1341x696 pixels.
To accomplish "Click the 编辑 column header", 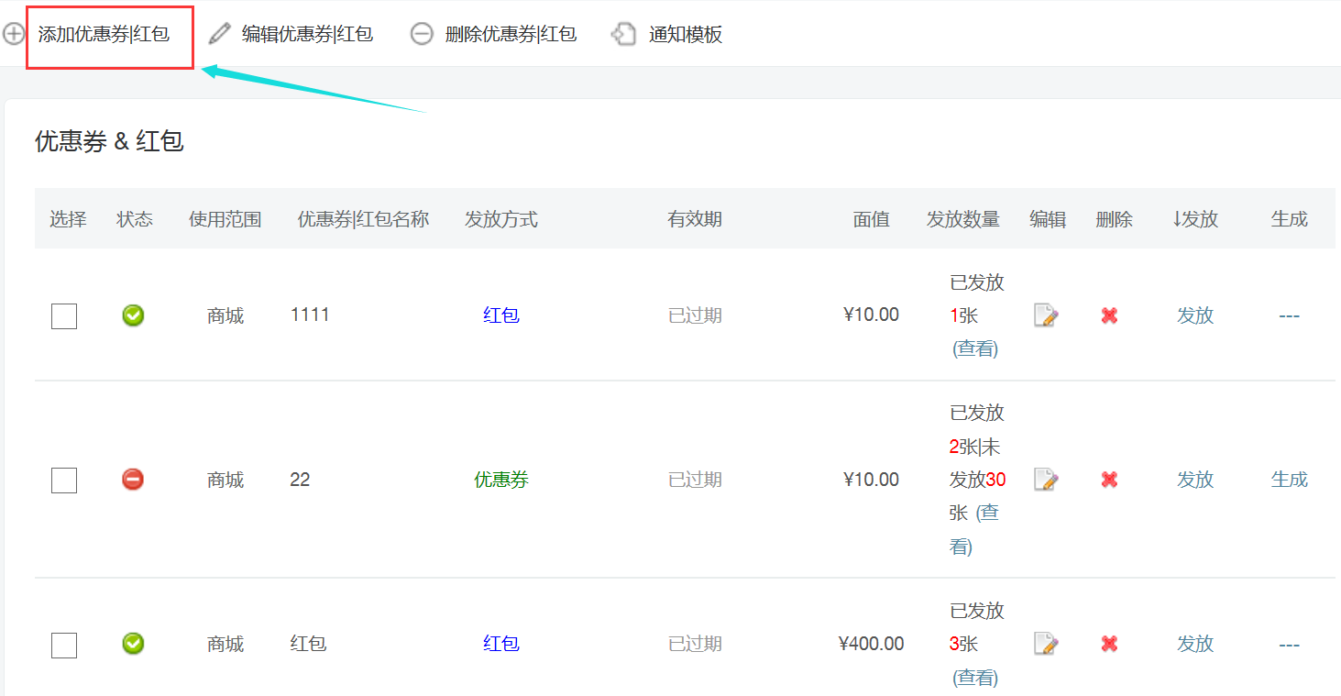I will click(1048, 219).
